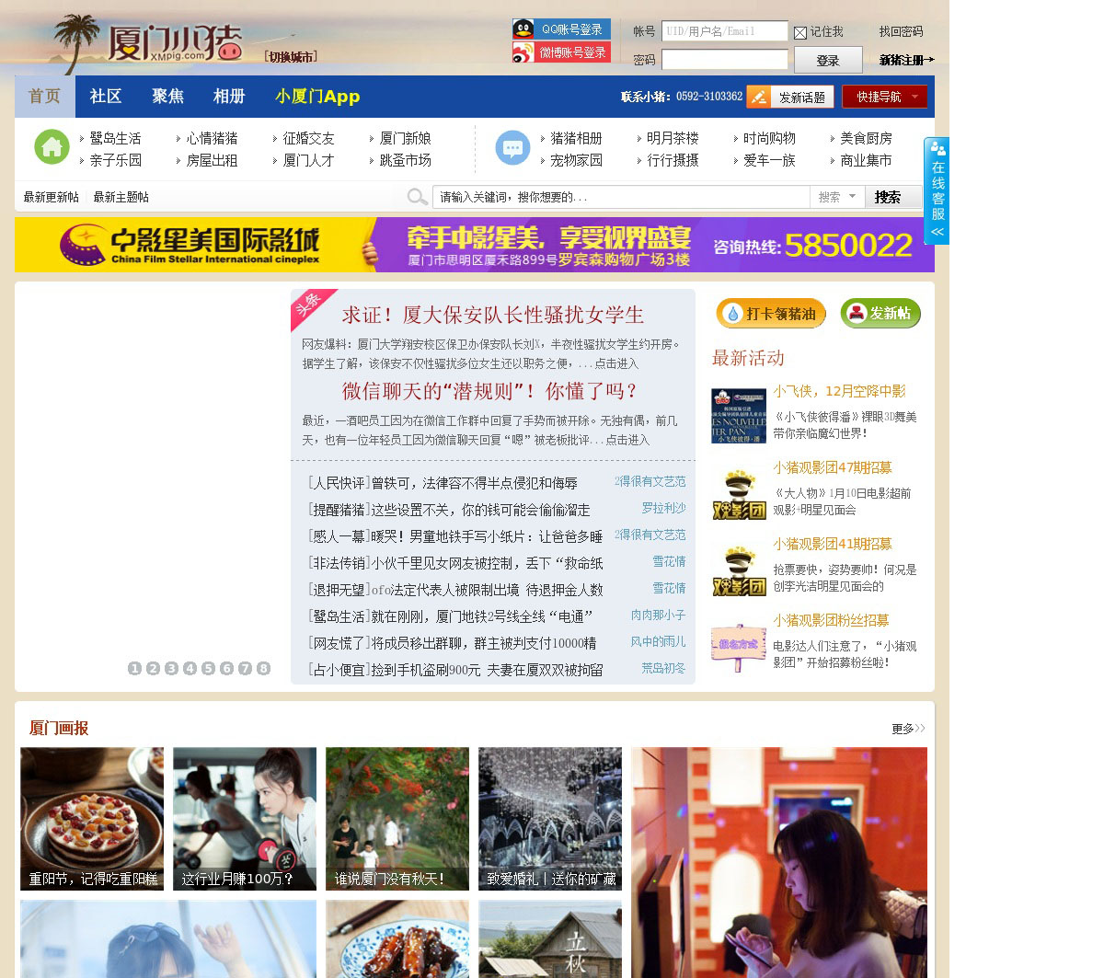Switch to the 相册 navigation tab
Image resolution: width=1104 pixels, height=978 pixels.
(229, 97)
